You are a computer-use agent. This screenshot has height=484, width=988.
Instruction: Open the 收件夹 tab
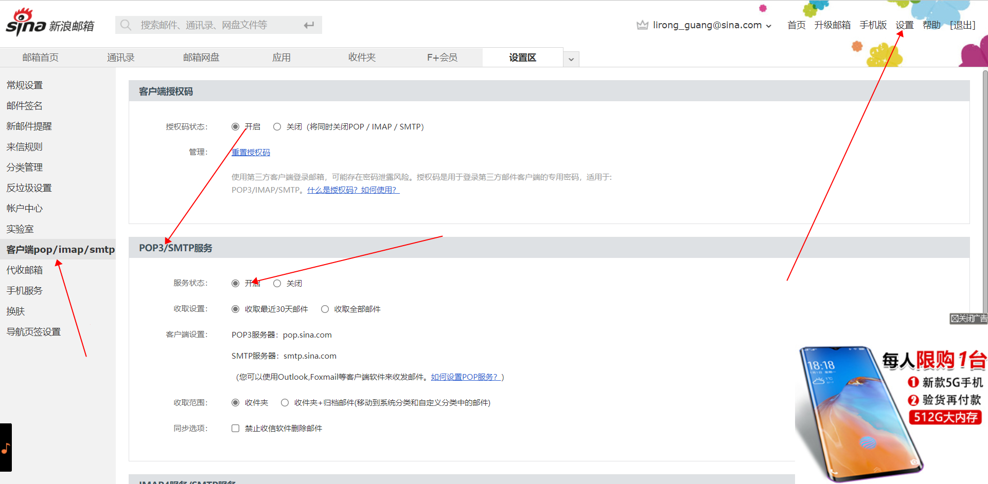click(x=362, y=57)
